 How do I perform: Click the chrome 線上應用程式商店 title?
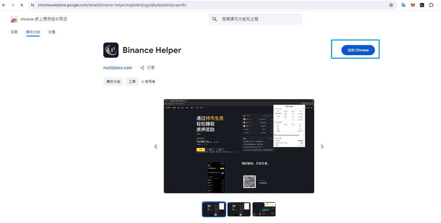[x=43, y=19]
